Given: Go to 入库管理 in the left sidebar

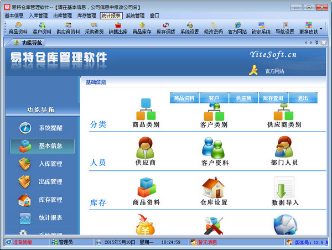Looking at the screenshot, I should tap(43, 164).
